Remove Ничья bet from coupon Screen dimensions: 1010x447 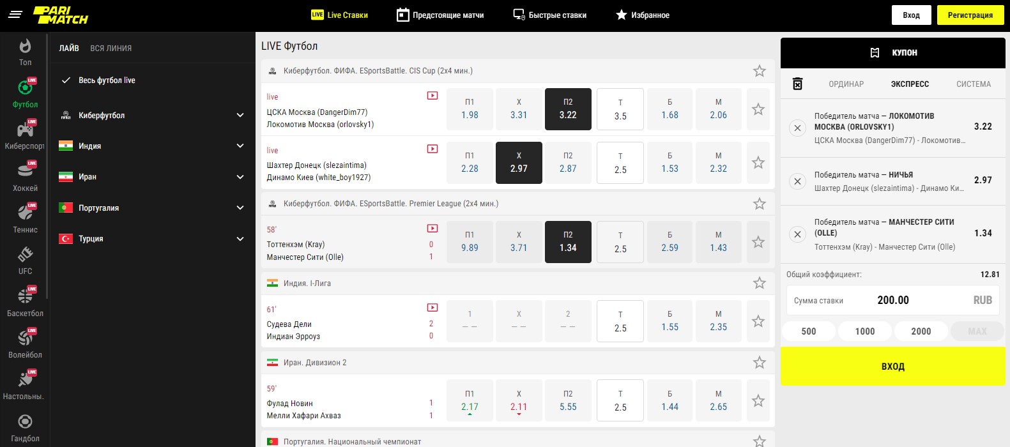(797, 181)
